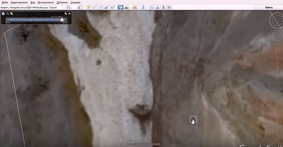Open time slider options wrench
283x147 pixels.
[66, 14]
